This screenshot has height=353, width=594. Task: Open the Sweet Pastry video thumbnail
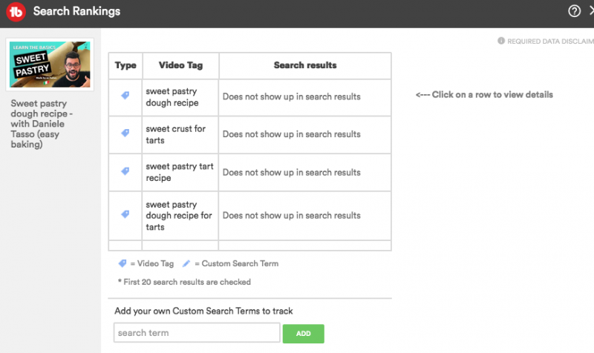click(50, 65)
